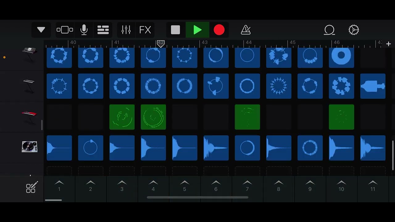Screen dimensions: 395x222
Task: Open the Live Loops grid view icon
Action: [x=103, y=30]
